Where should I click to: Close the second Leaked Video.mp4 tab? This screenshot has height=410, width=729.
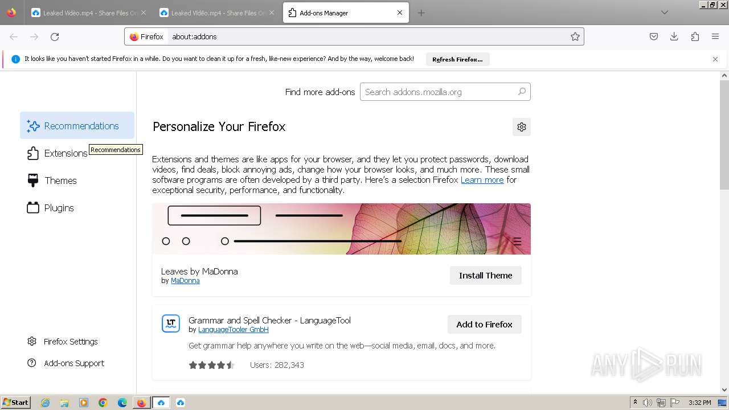point(271,13)
